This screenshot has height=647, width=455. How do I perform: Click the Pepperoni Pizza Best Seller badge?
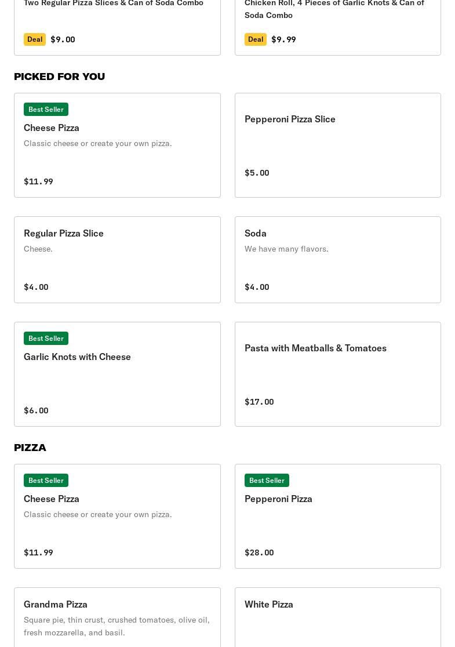coord(267,481)
